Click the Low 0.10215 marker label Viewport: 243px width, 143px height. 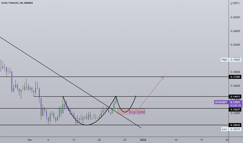231,129
